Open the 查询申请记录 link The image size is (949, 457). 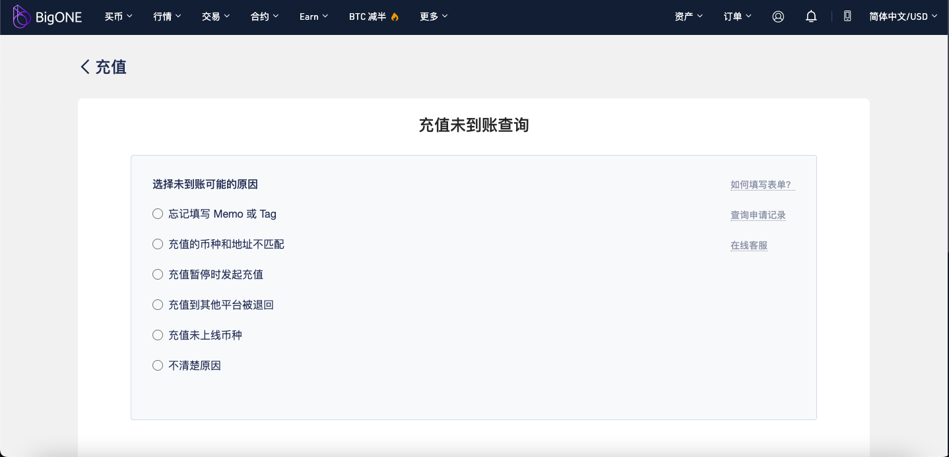758,215
